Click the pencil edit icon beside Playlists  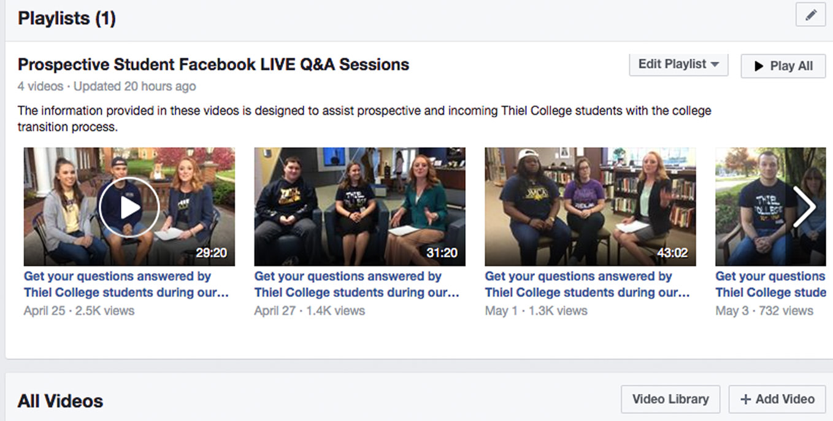(x=810, y=15)
